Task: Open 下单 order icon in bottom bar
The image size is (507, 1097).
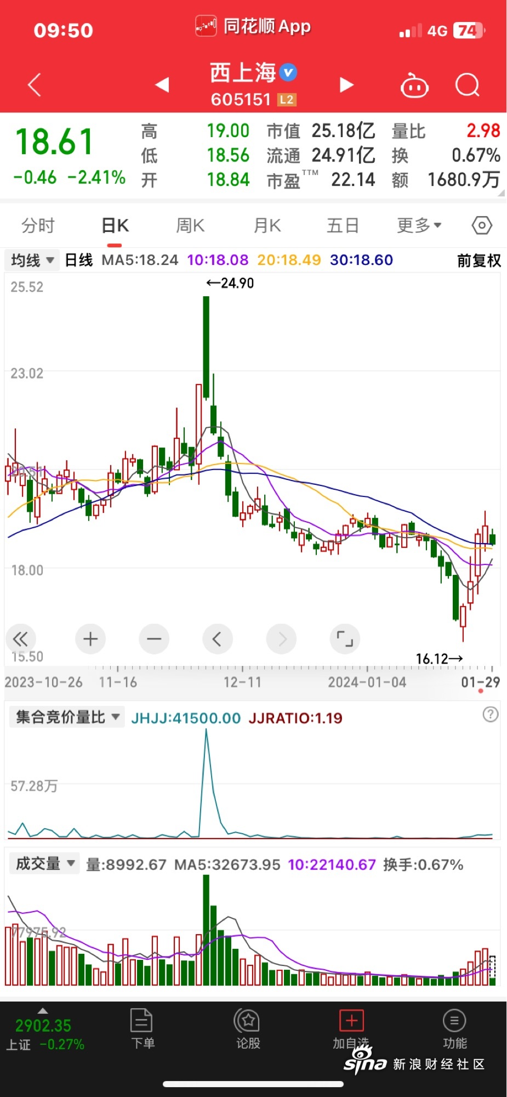Action: (x=143, y=1028)
